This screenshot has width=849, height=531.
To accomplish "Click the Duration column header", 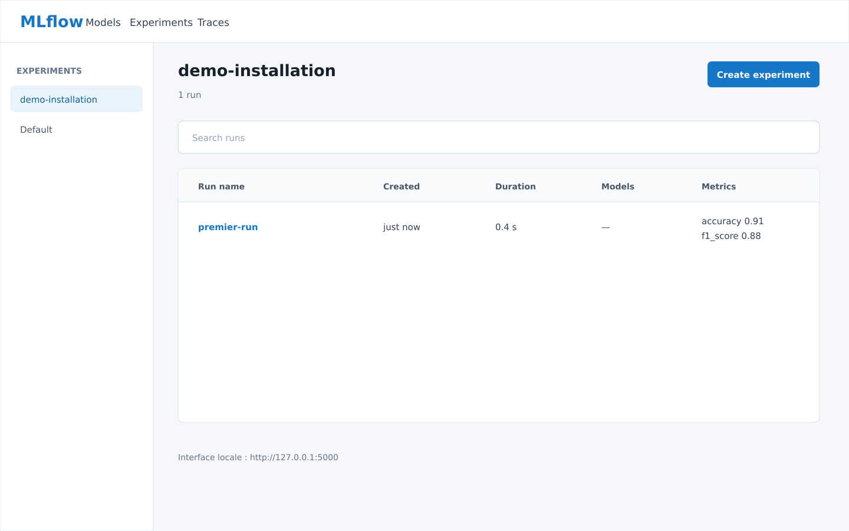I will coord(515,186).
